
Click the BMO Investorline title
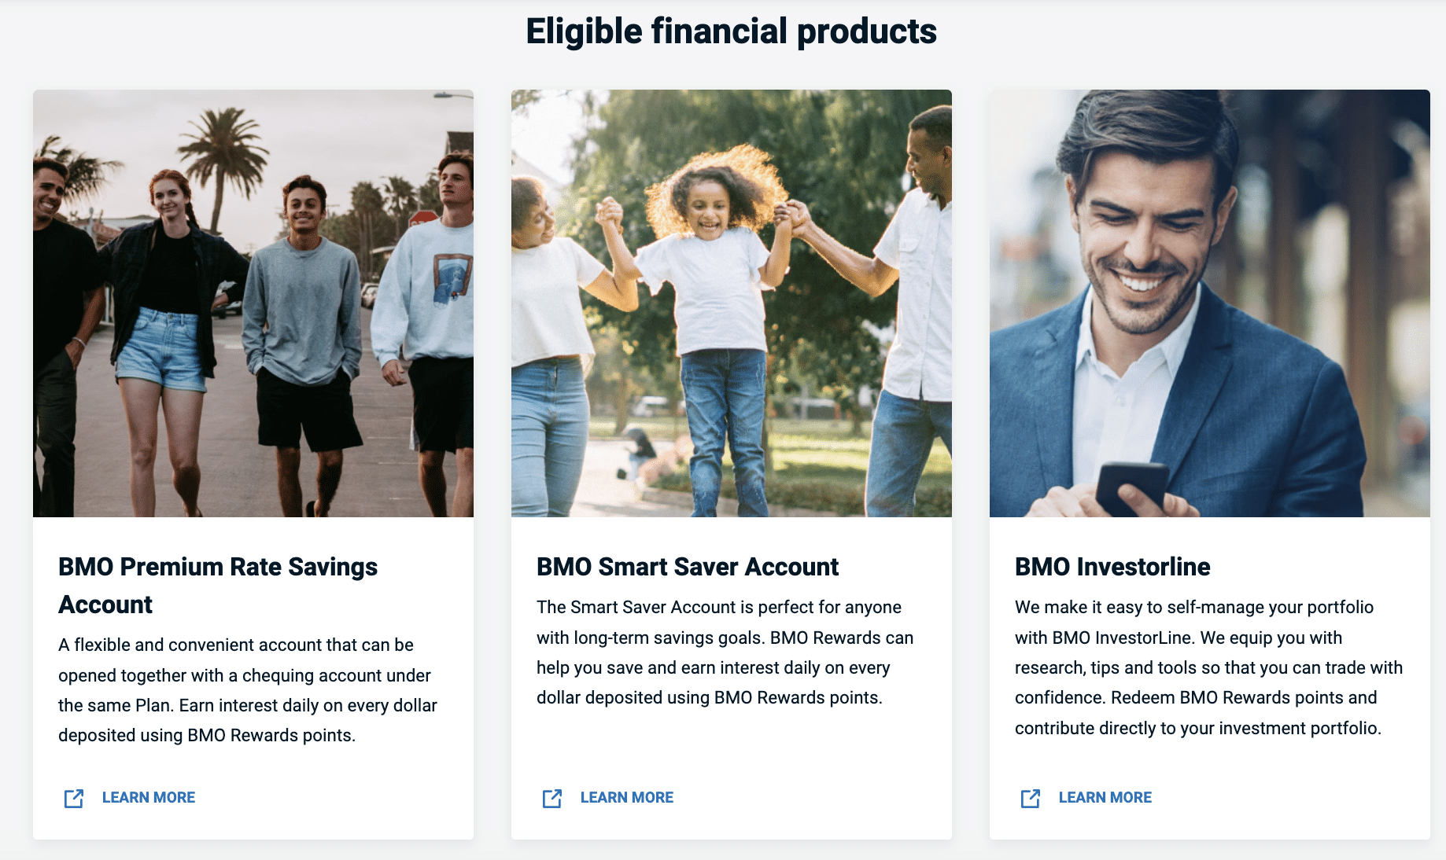[1112, 566]
